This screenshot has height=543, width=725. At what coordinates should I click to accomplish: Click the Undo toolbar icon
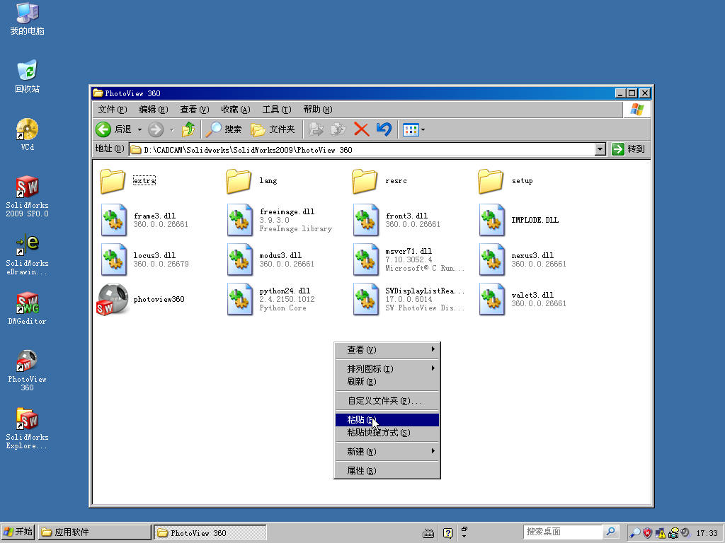tap(384, 129)
